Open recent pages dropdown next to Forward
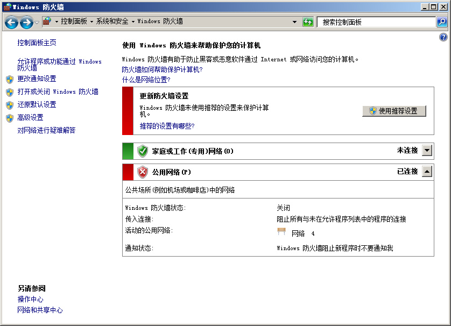451x326 pixels. 37,22
